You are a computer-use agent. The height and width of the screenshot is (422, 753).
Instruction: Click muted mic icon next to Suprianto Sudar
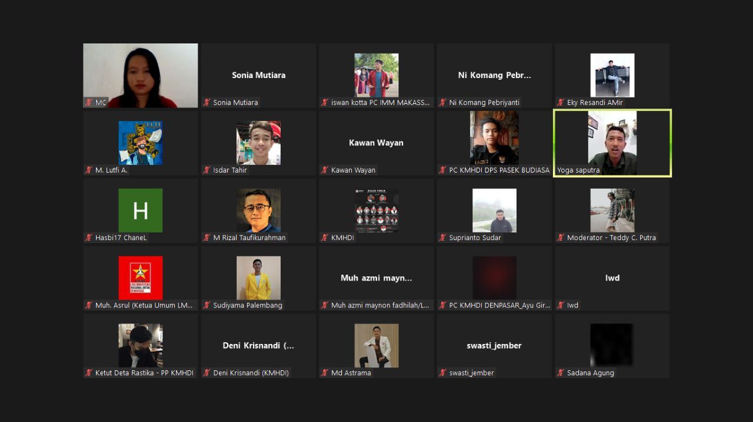(443, 238)
